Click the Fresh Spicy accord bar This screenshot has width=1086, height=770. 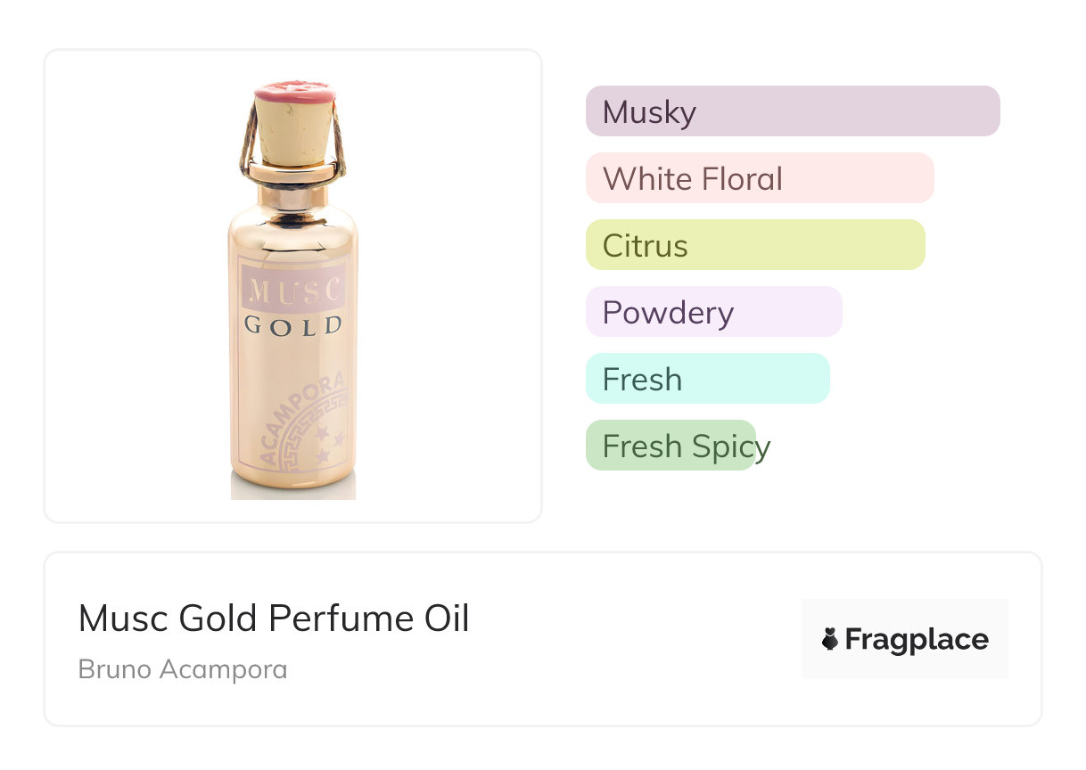(671, 446)
